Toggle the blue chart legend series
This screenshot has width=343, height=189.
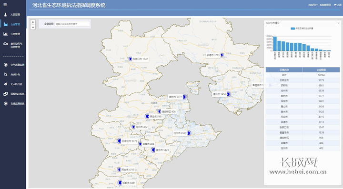point(302,29)
